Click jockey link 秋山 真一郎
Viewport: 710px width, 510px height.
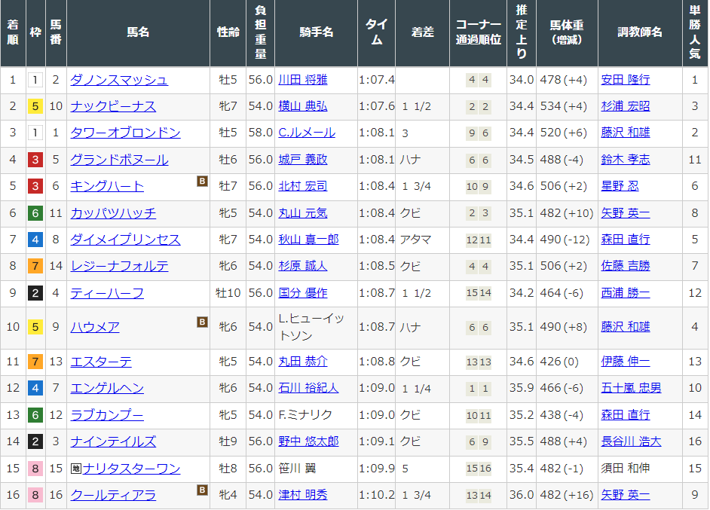tap(308, 240)
